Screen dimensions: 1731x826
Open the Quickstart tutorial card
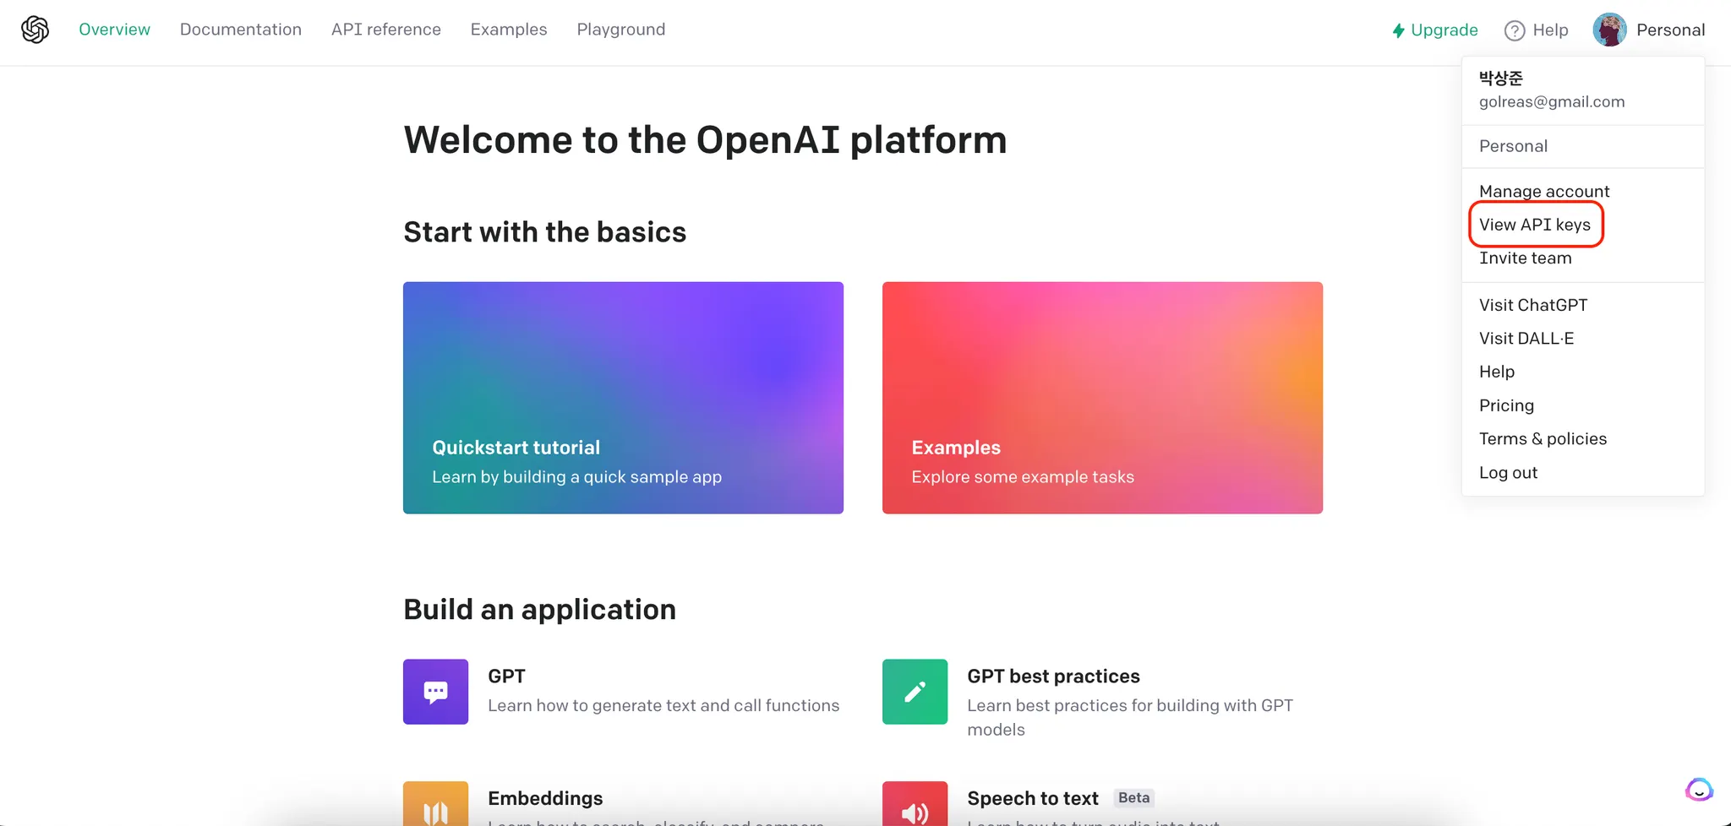[x=623, y=398]
